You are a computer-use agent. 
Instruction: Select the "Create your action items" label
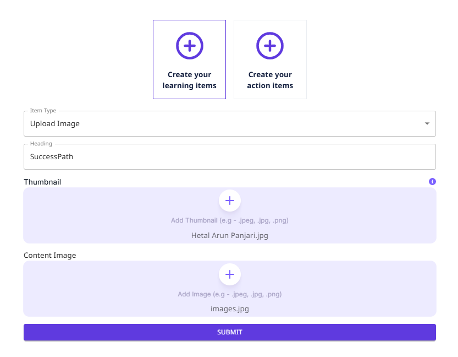270,80
